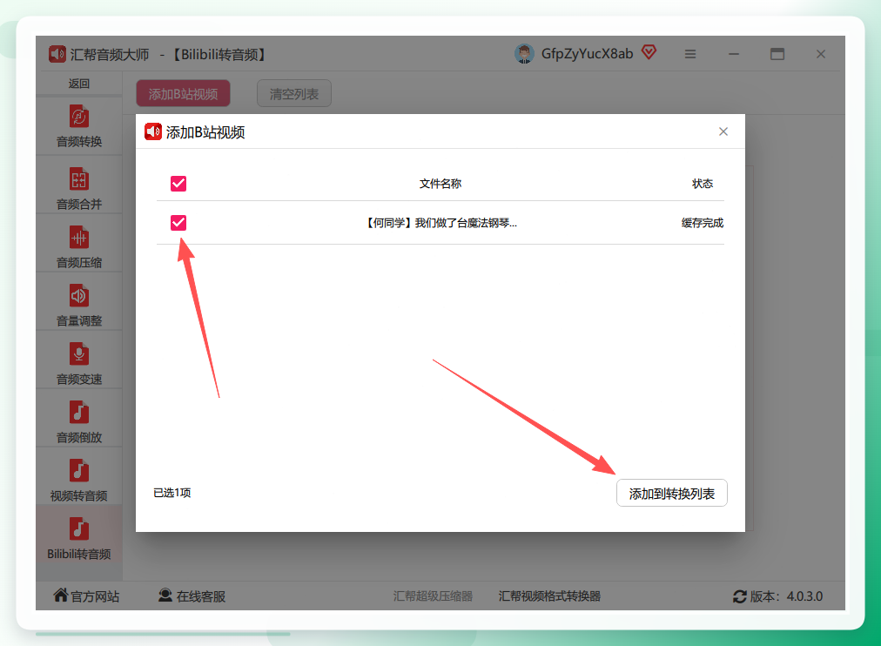The image size is (881, 646).
Task: Click the 文件名称 column header
Action: 440,184
